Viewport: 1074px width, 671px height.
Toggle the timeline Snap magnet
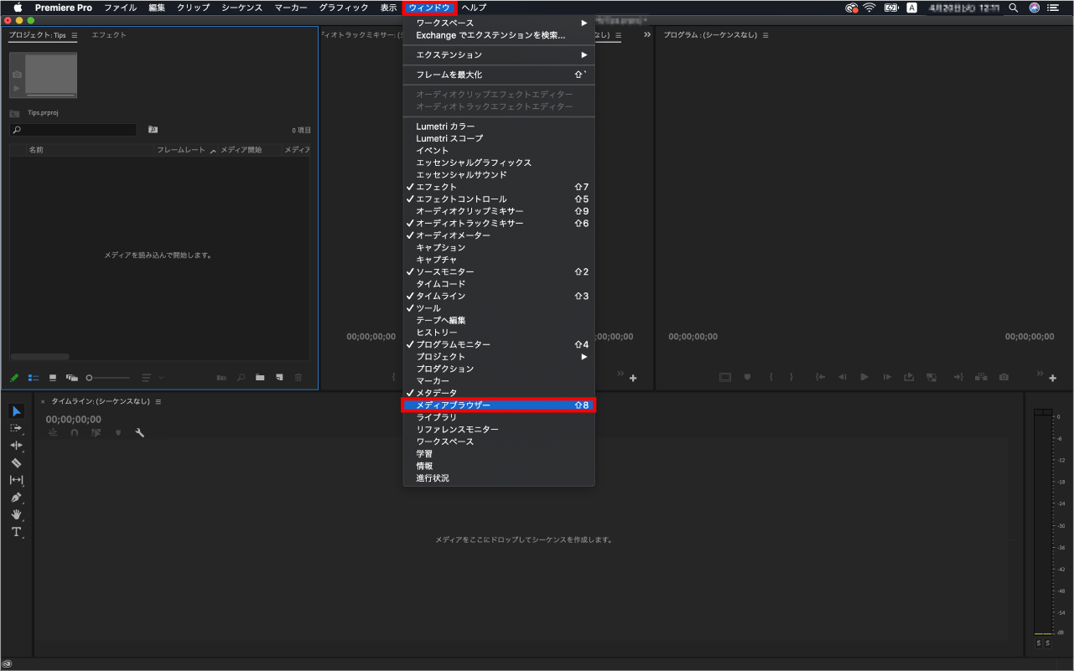tap(75, 433)
